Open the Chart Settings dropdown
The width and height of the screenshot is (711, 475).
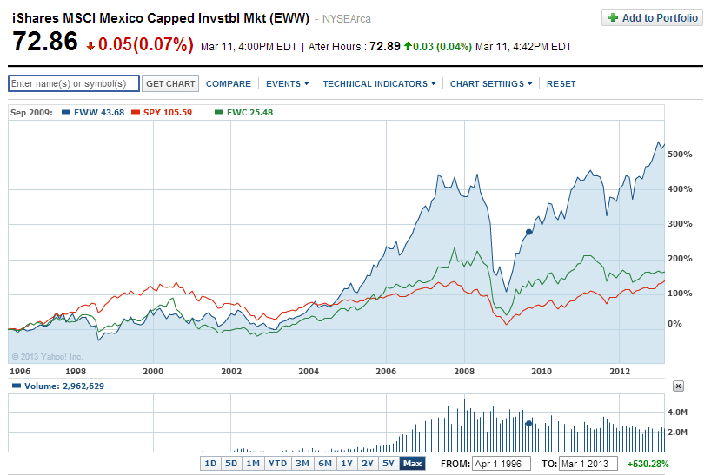[x=491, y=83]
